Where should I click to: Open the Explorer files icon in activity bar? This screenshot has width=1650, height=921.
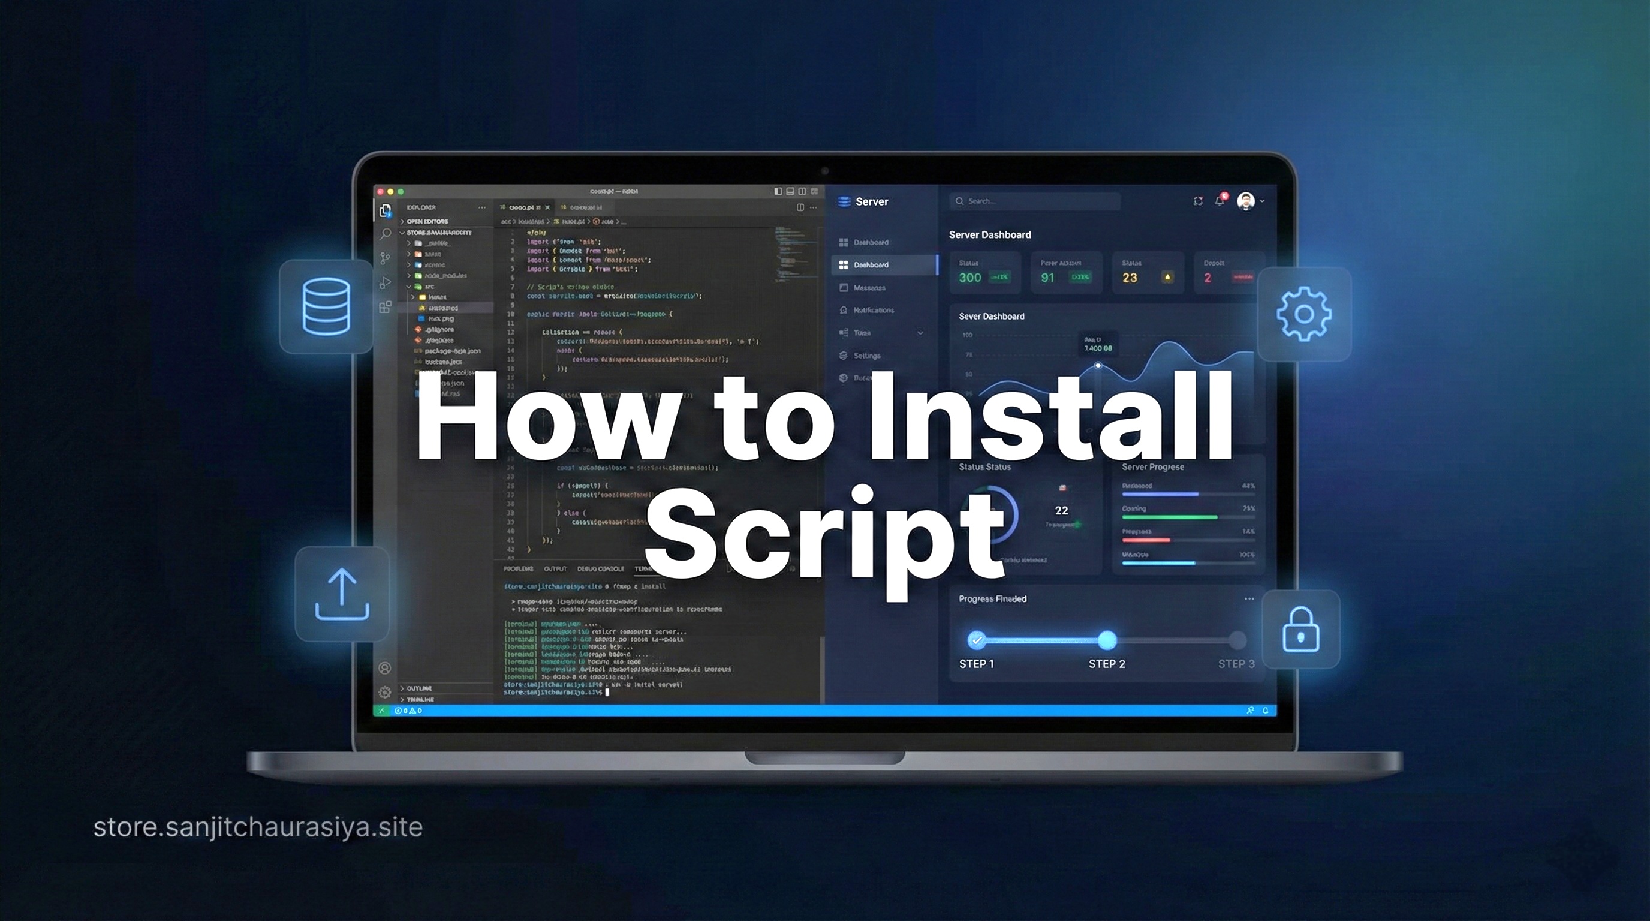pos(385,210)
